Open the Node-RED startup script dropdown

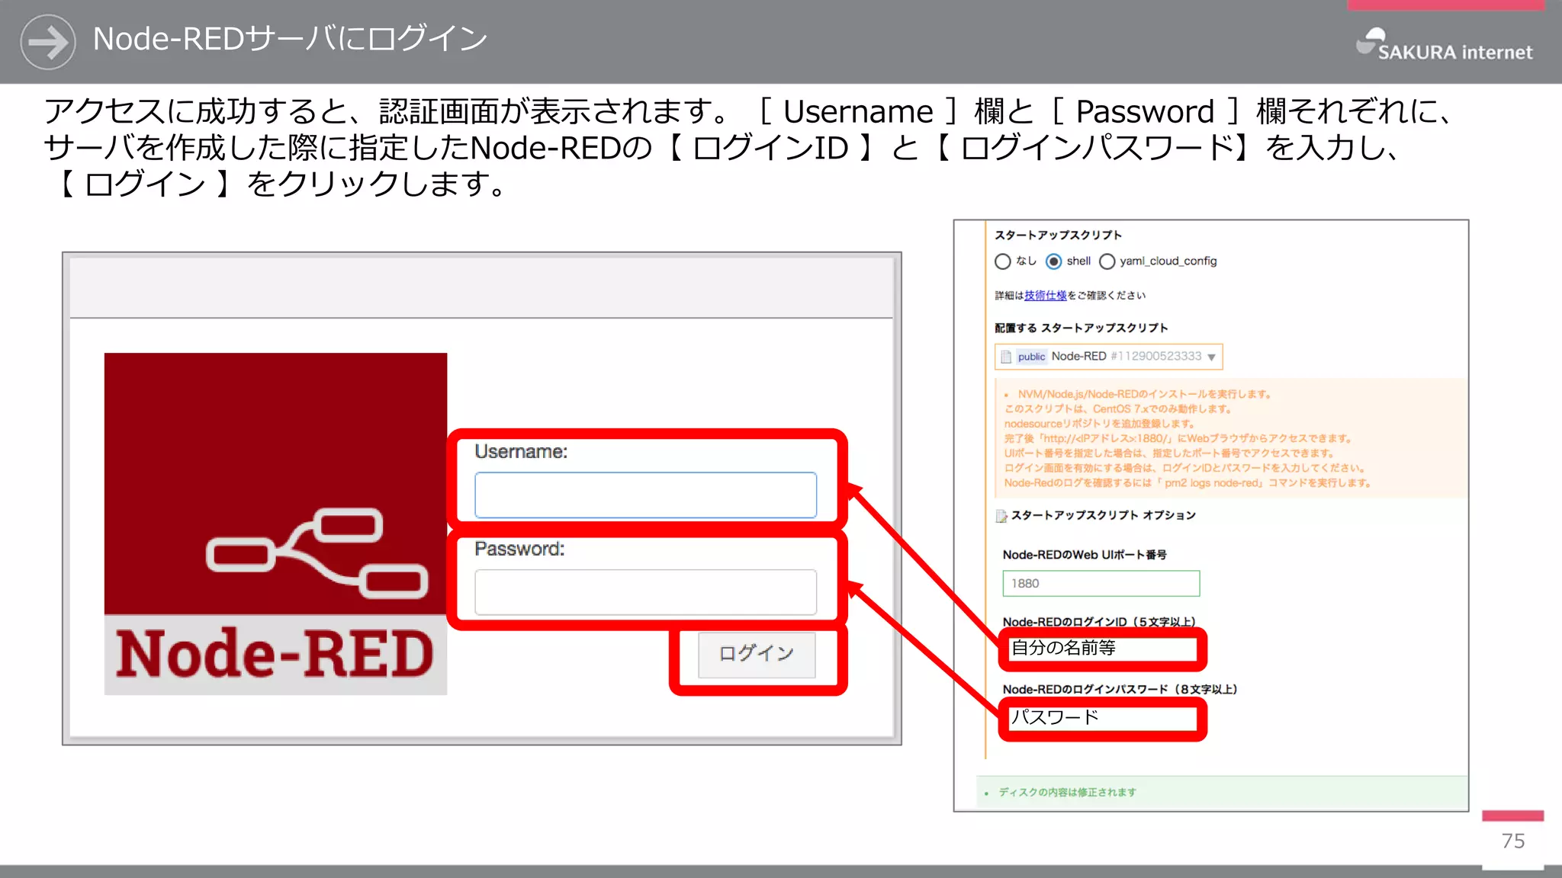[1108, 357]
